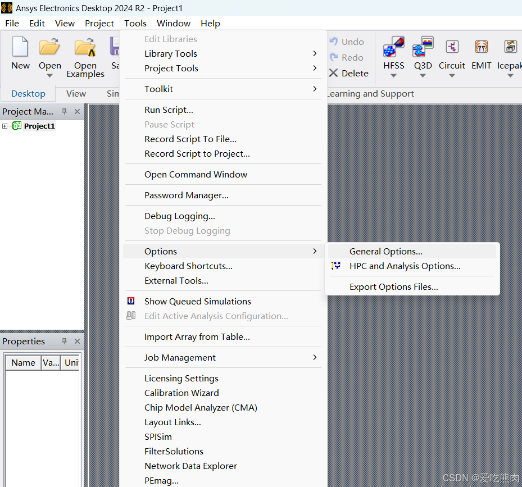Expand the Project Tools submenu
This screenshot has height=487, width=522.
(x=315, y=68)
